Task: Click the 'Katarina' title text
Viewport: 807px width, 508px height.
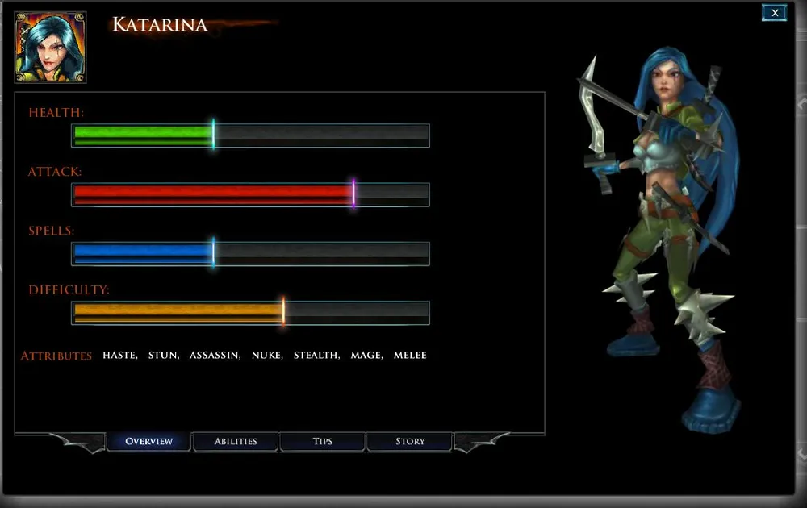Action: pos(160,25)
